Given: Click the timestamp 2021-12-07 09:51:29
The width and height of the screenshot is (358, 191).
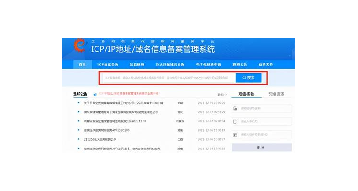Looking at the screenshot, I should (211, 112).
